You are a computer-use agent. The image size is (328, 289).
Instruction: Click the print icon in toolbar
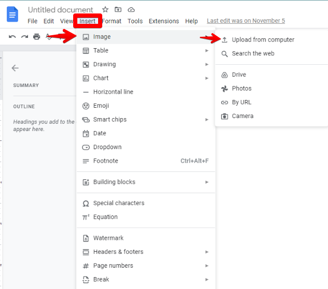pos(36,37)
